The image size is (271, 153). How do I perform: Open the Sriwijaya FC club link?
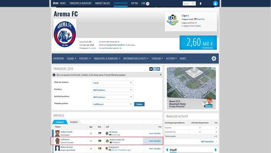click(x=114, y=147)
